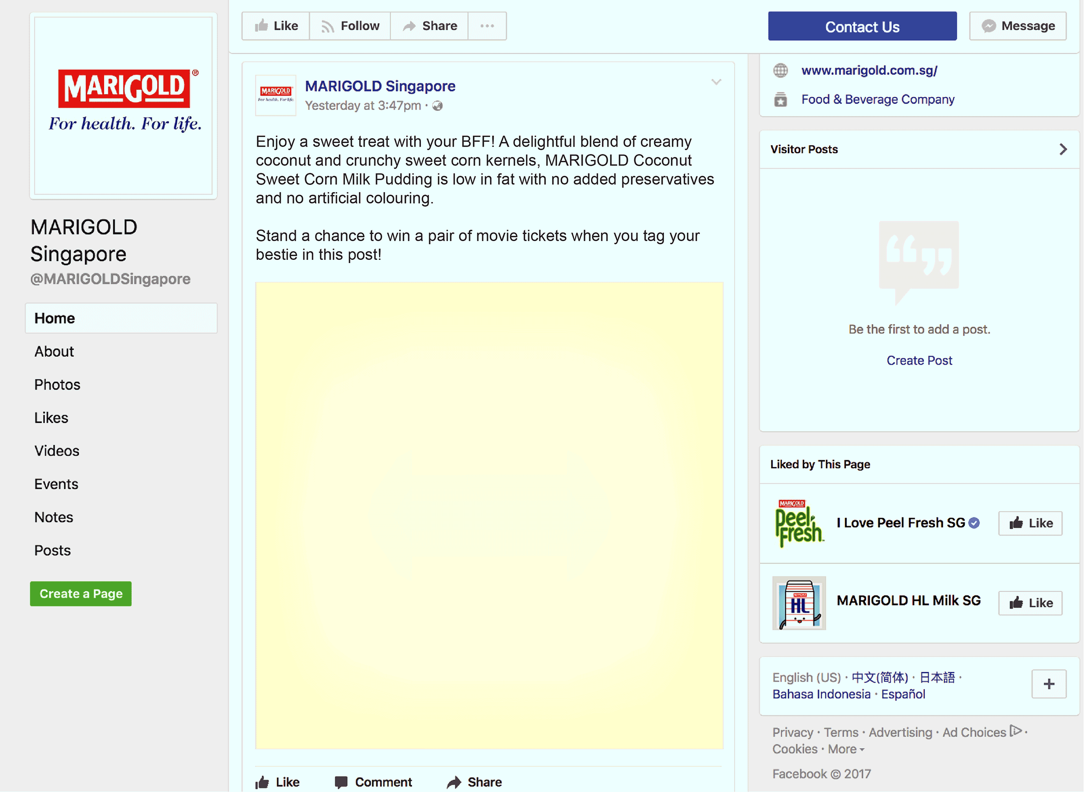The width and height of the screenshot is (1084, 792).
Task: Switch language to 中文(简体)
Action: click(x=879, y=677)
